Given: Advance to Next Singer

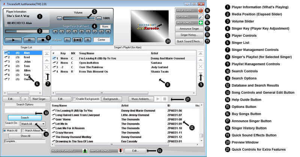Looking at the screenshot, I should coord(40,99).
